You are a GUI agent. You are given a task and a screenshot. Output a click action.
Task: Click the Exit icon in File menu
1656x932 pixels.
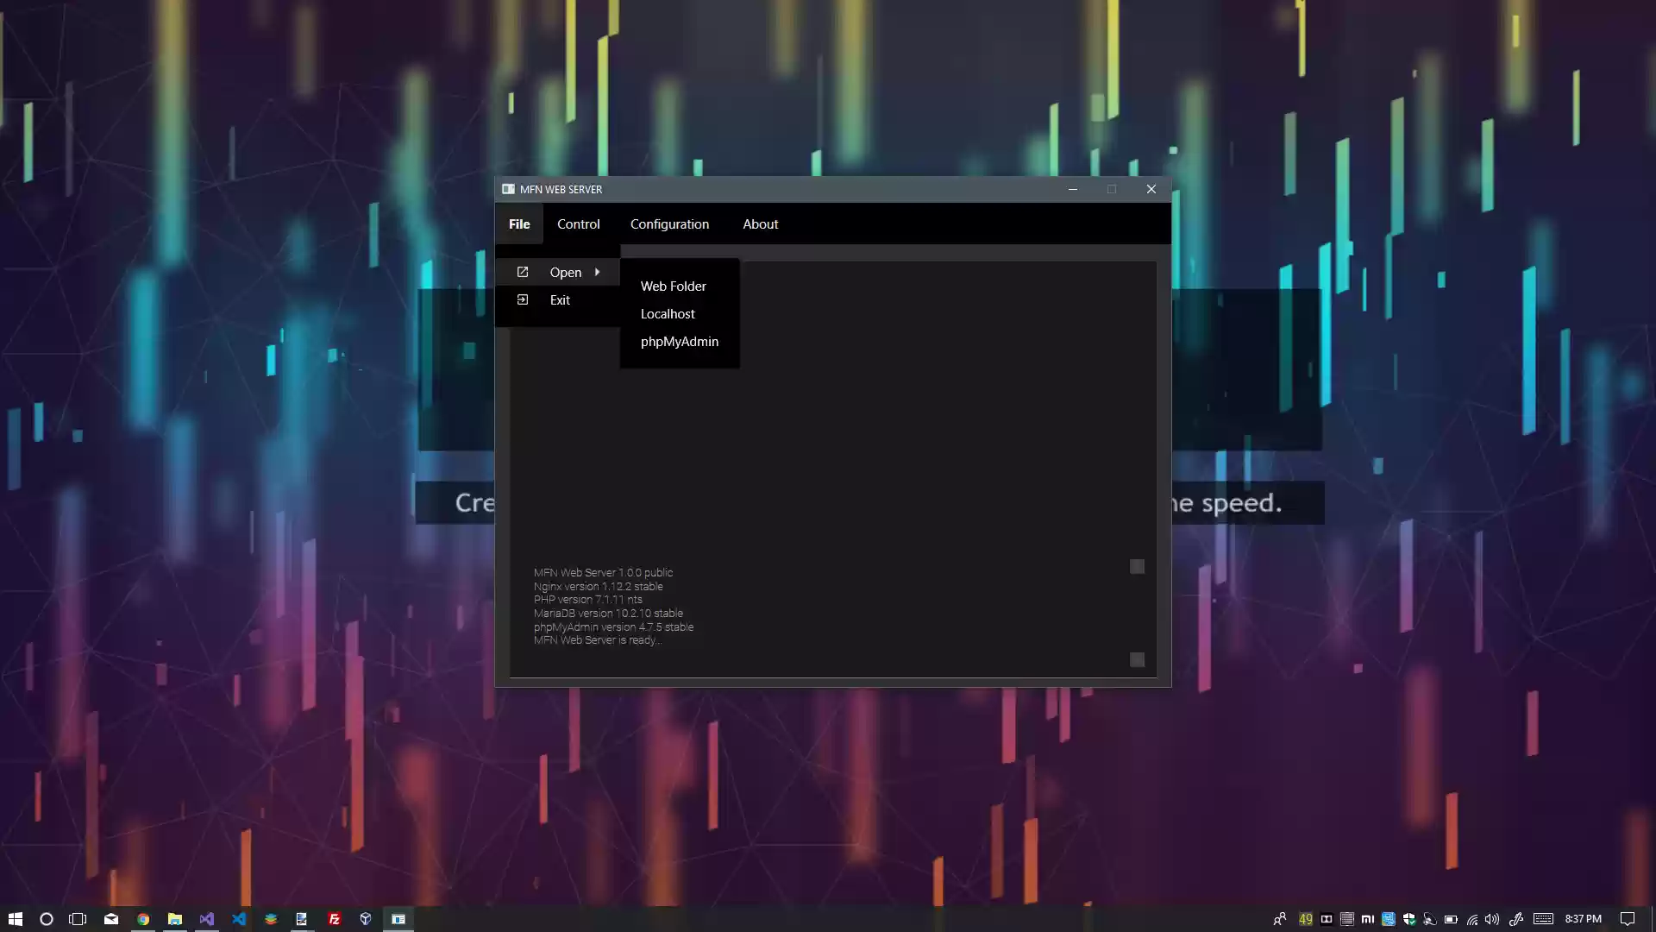[522, 299]
